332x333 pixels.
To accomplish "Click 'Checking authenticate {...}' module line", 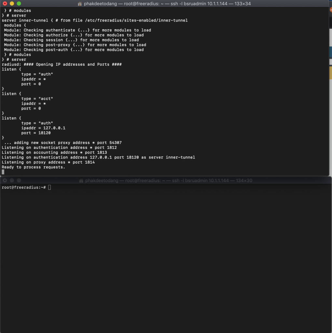I will 77,30.
